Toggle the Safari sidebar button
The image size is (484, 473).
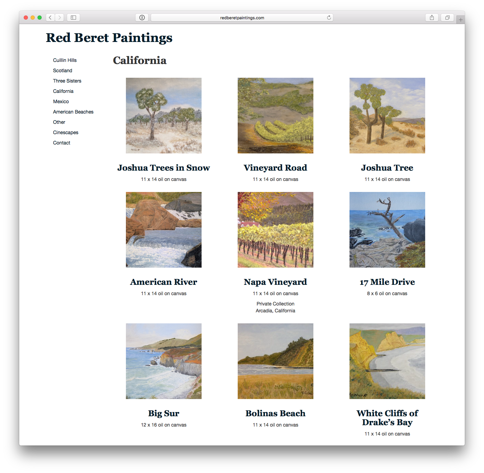(73, 18)
